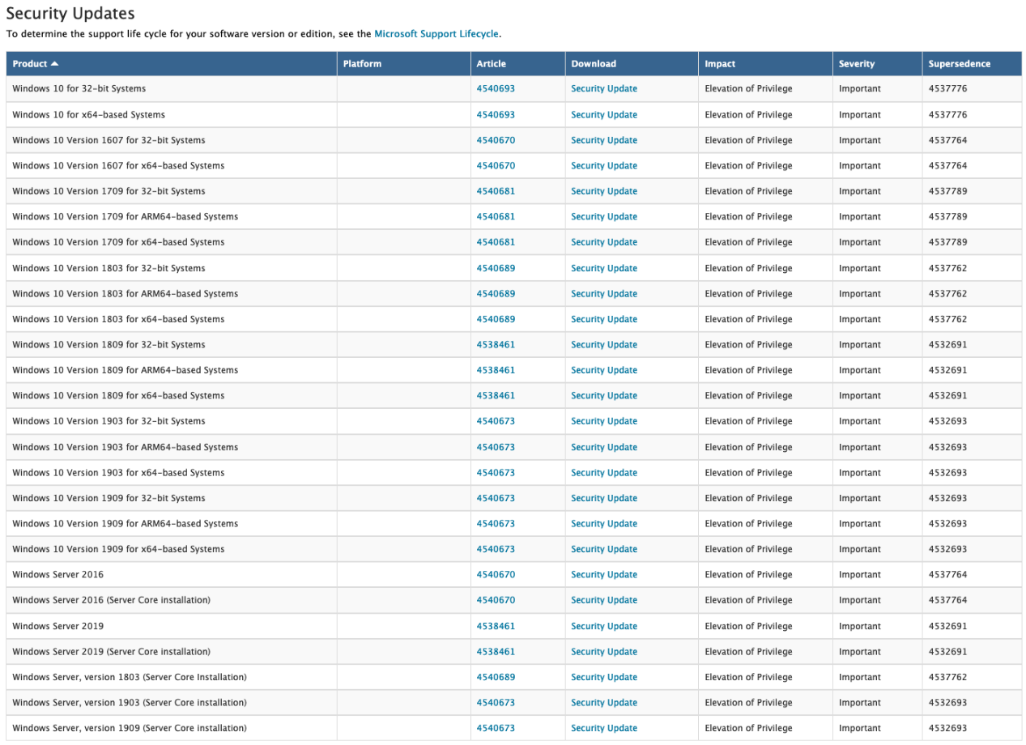The height and width of the screenshot is (745, 1026).
Task: Select the "Windows 10 Version 1909 for x64-based Systems" cell
Action: click(x=172, y=549)
